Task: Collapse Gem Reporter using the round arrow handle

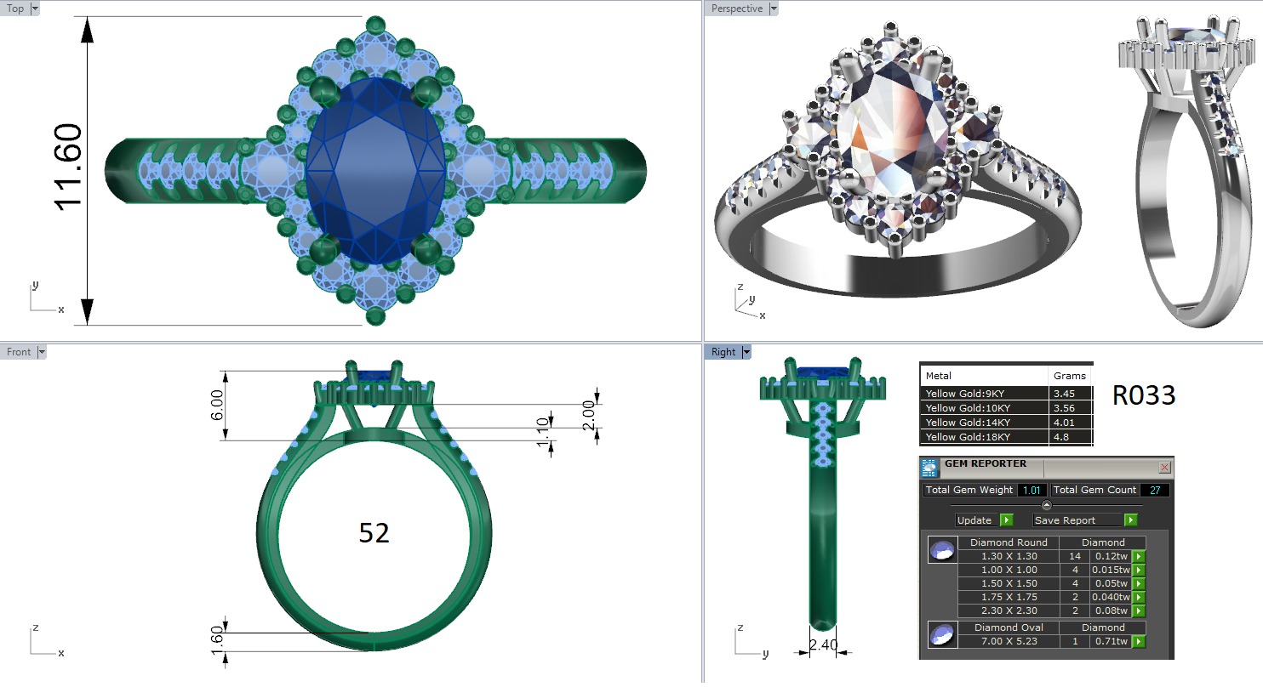Action: tap(1047, 505)
